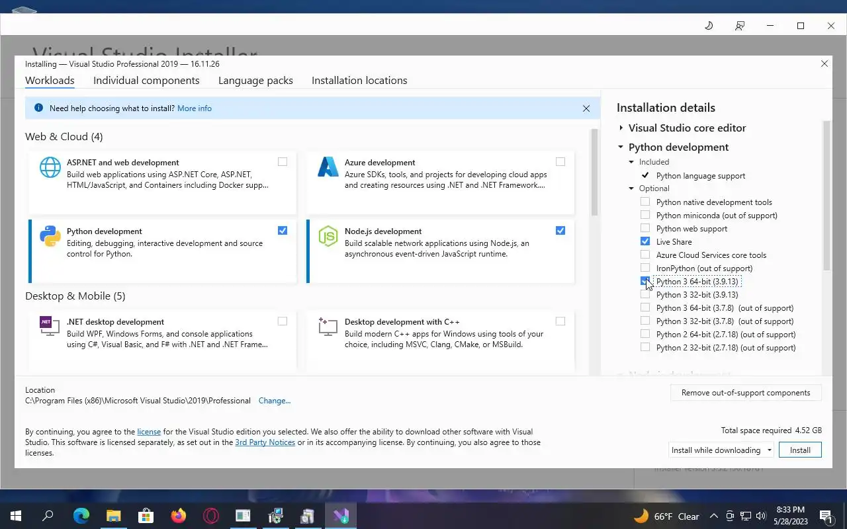Viewport: 847px width, 529px height.
Task: Uncheck Live Share component
Action: point(645,241)
